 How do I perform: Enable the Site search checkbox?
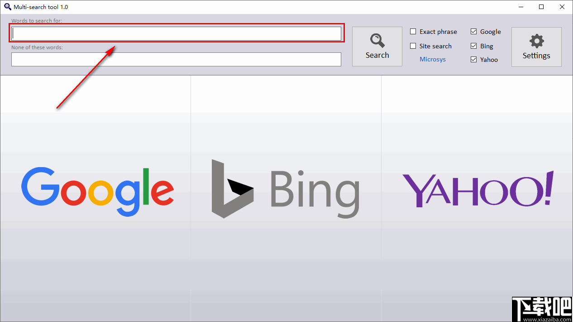click(x=413, y=46)
